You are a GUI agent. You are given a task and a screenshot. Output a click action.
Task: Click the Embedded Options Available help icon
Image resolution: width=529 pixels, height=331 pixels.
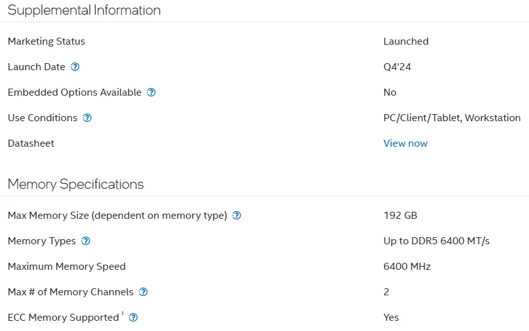(x=151, y=92)
